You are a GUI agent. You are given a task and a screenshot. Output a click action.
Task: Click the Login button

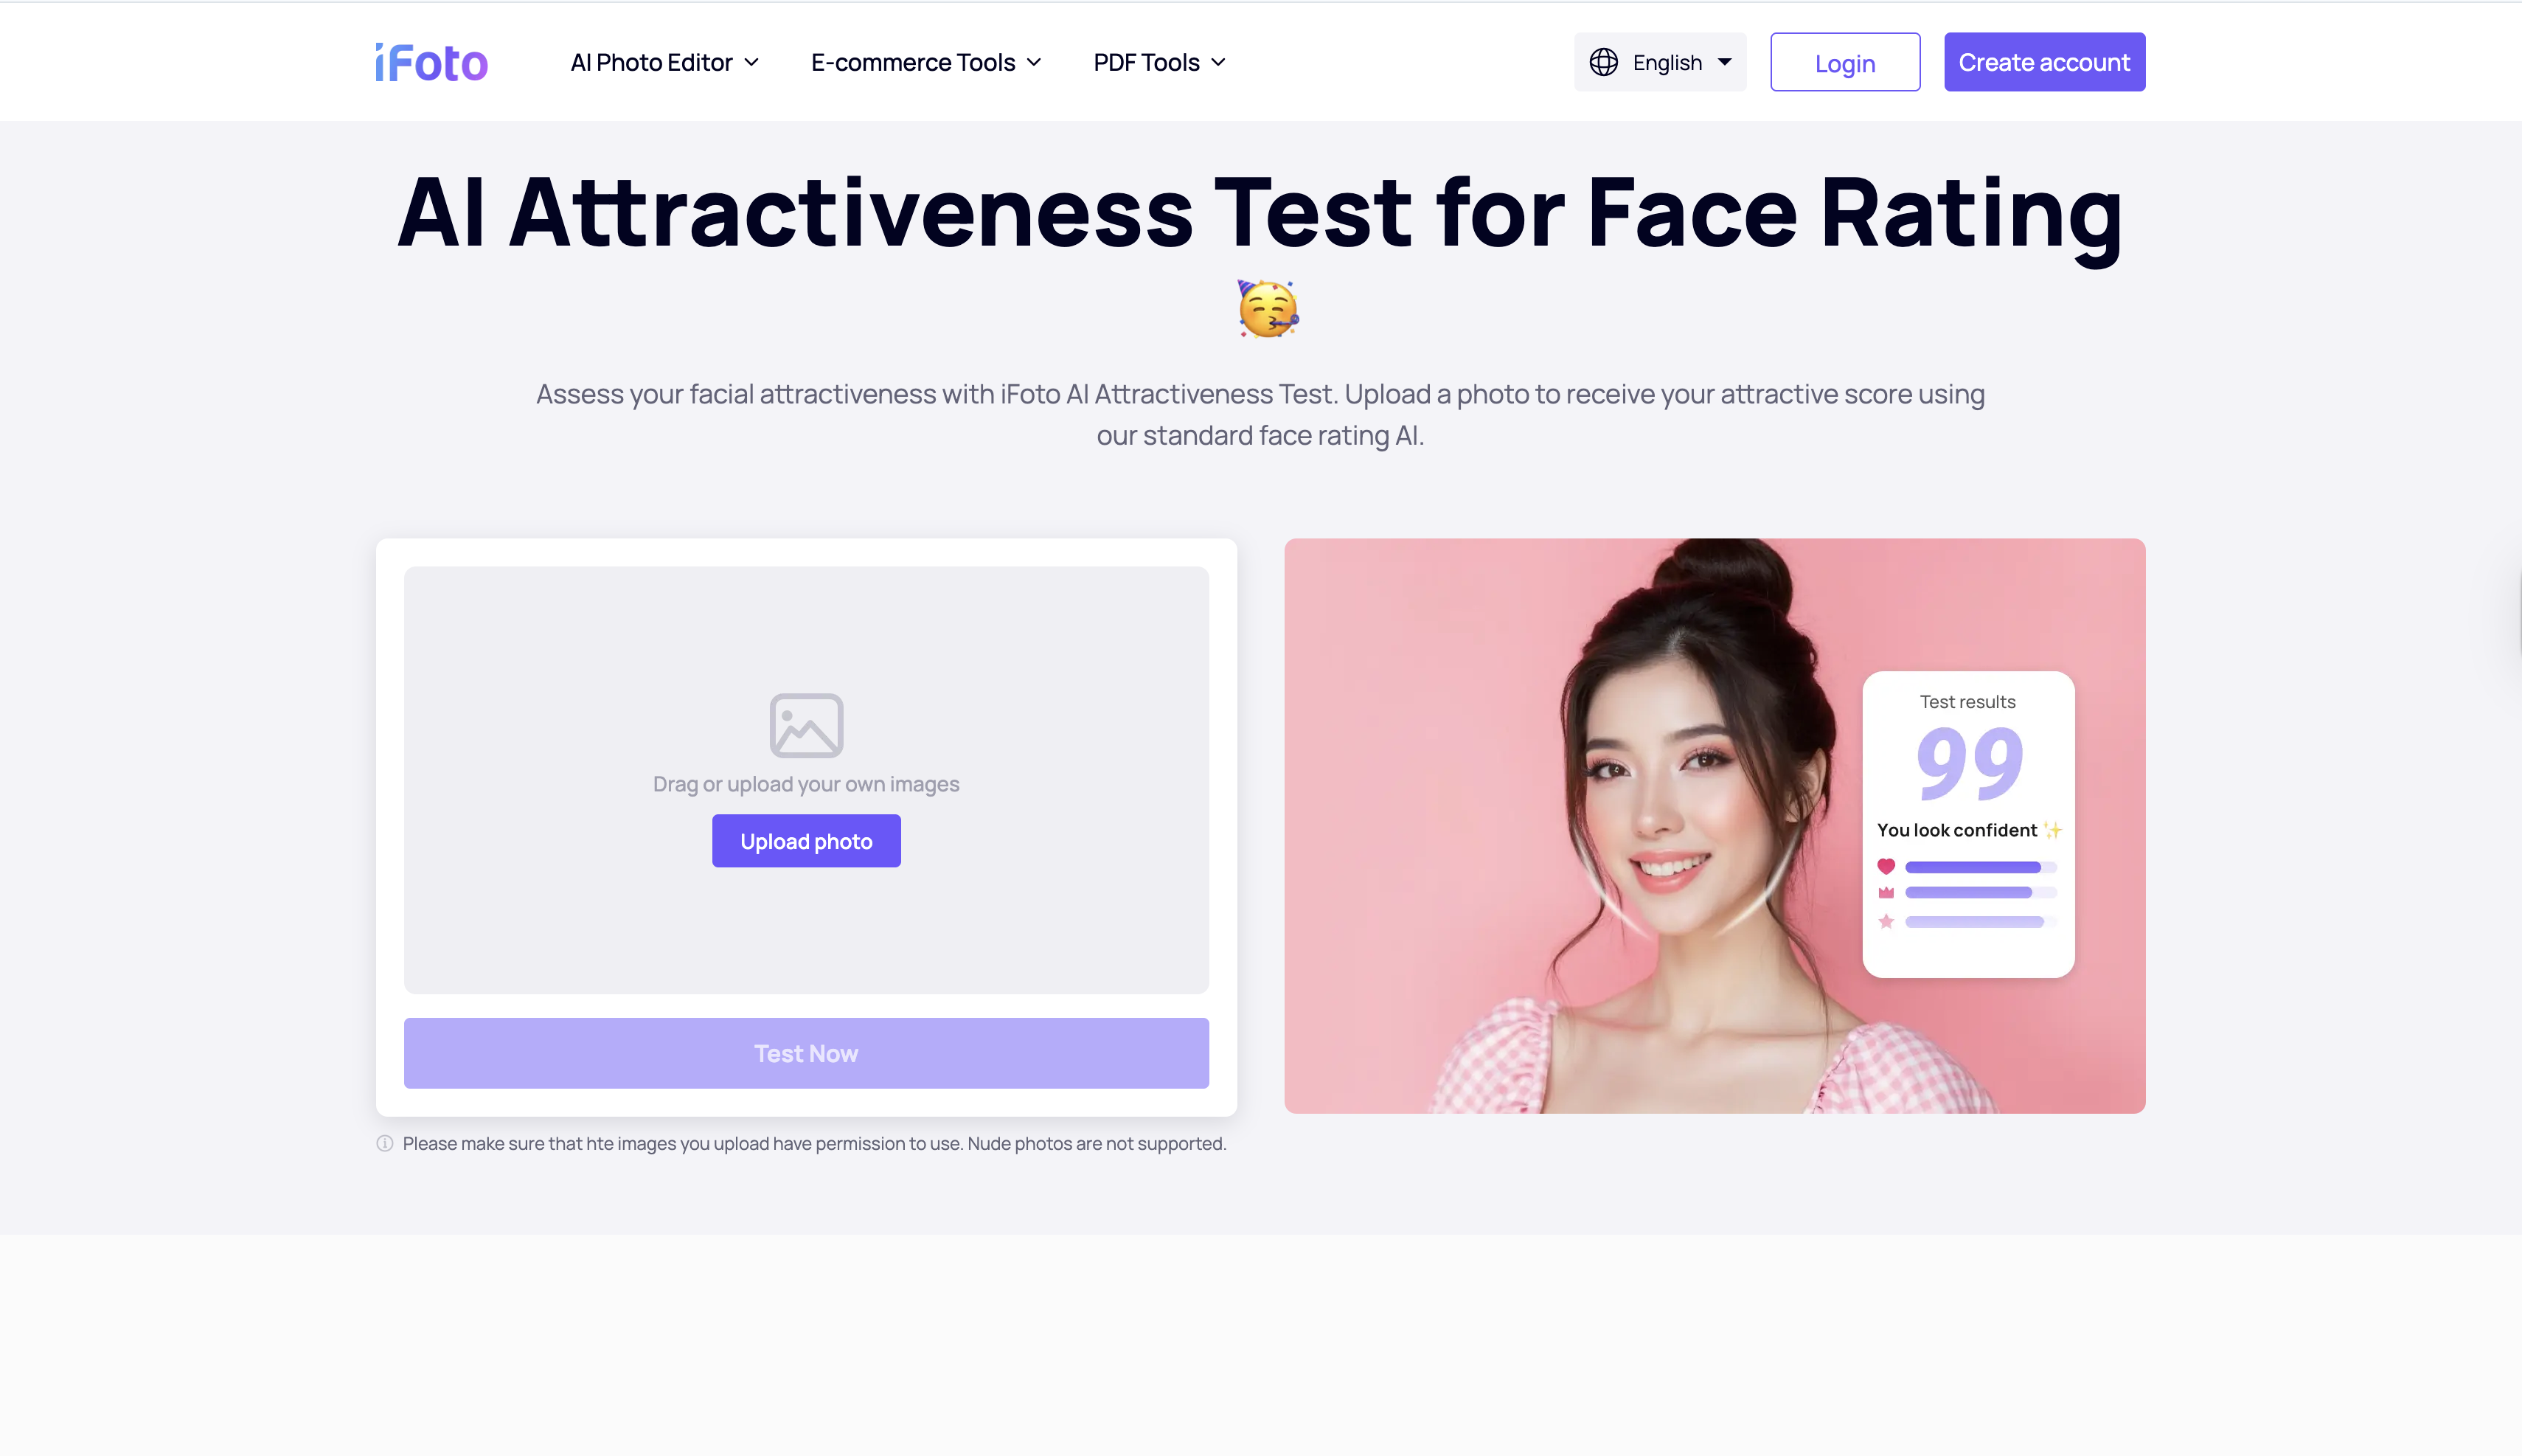click(x=1844, y=62)
